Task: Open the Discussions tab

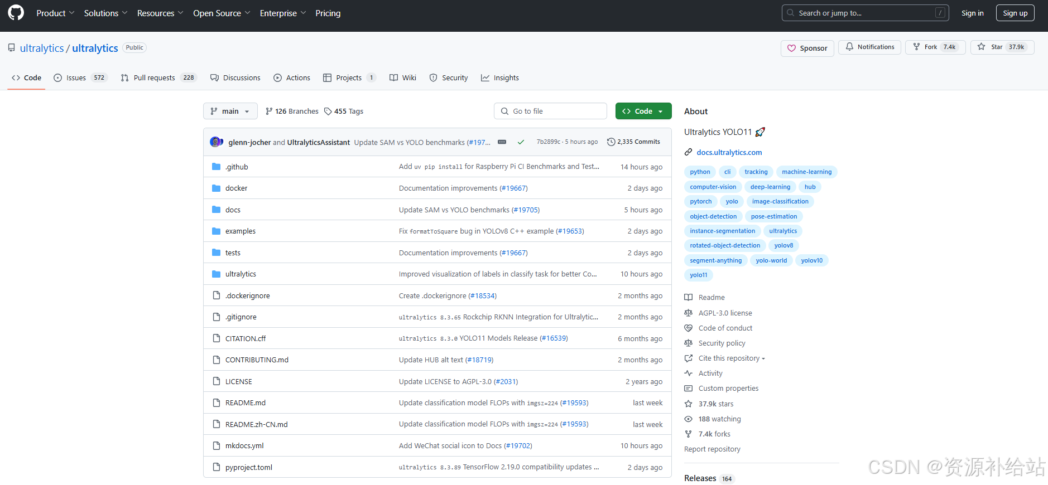Action: 235,77
